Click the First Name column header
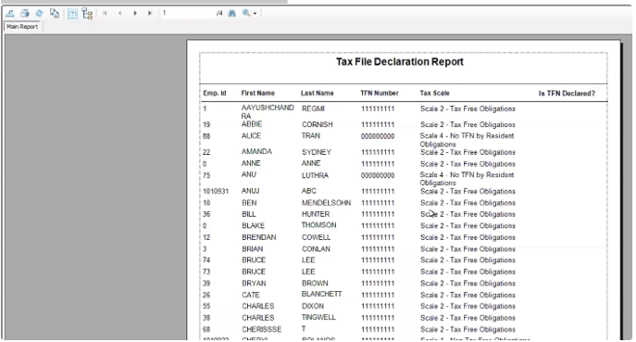 point(258,93)
